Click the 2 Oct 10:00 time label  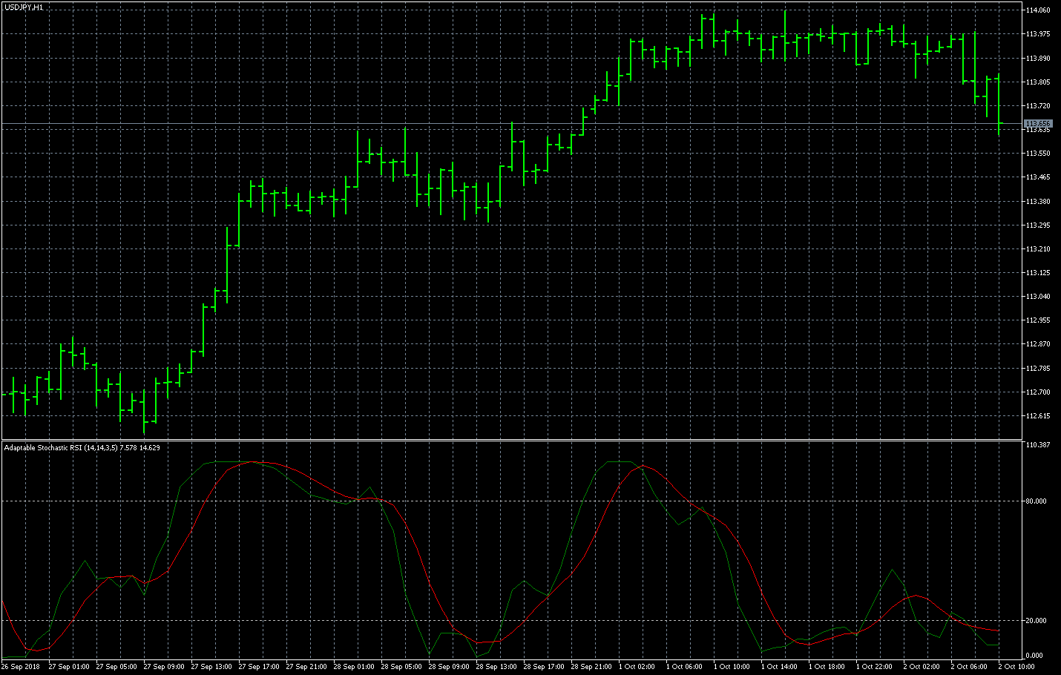tap(1017, 667)
